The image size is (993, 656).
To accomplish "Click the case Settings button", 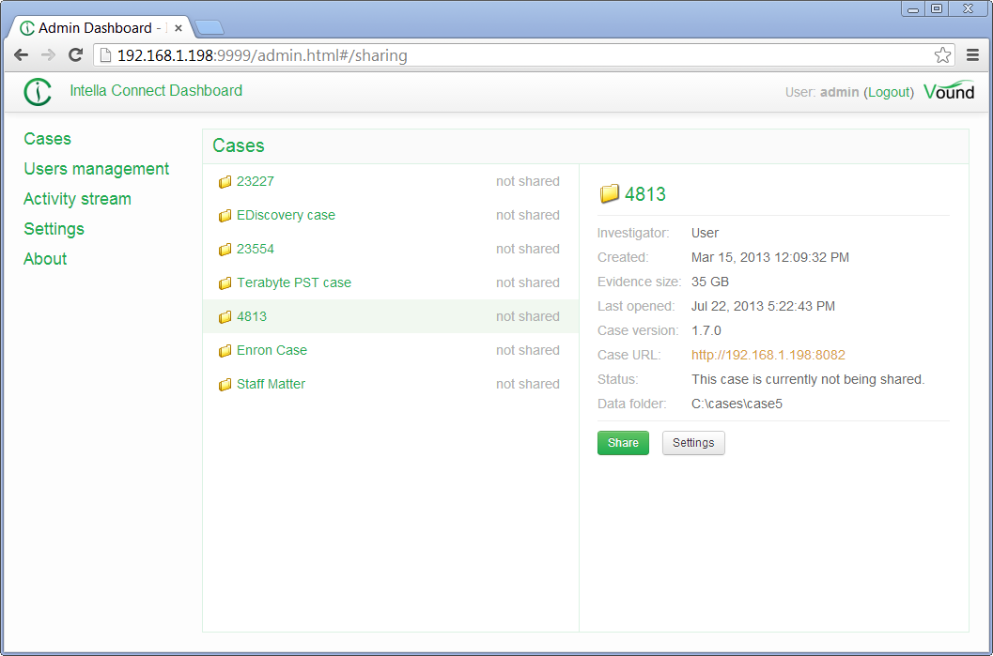I will coord(693,443).
